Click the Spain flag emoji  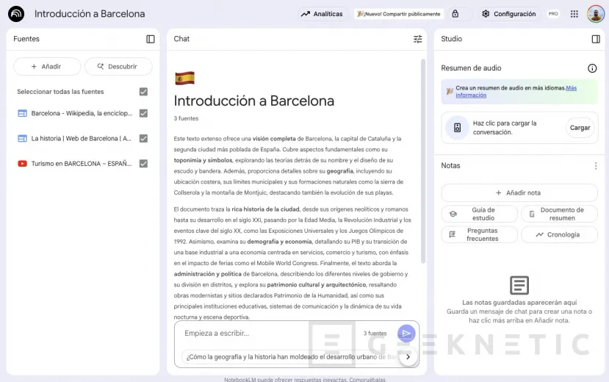(x=184, y=78)
